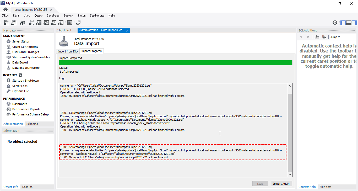Create a new SQL tab for queries
Screen dimensions: 358x191
pyautogui.click(x=6, y=23)
